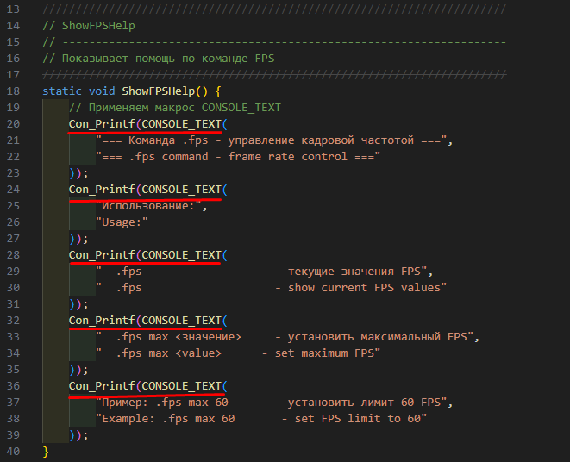Click the "Использование:" string literal
570x462 pixels.
(151, 205)
